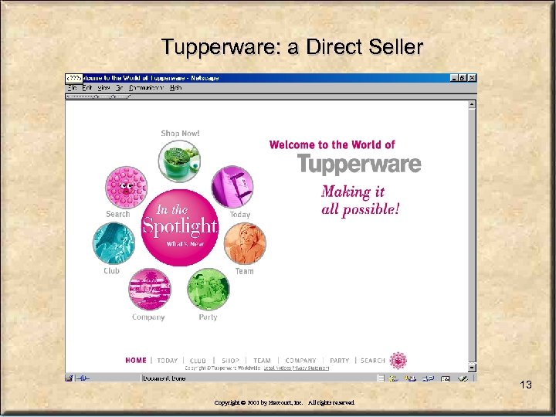Click the Team label under orange circle

(x=245, y=271)
